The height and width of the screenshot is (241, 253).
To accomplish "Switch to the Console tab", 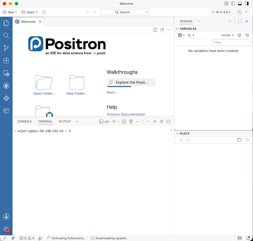I will tap(25, 121).
